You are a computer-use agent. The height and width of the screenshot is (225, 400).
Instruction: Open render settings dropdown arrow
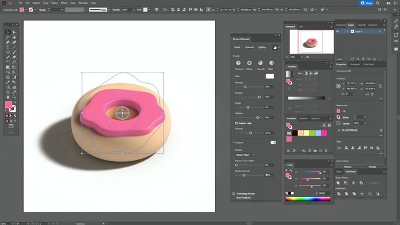point(279,47)
